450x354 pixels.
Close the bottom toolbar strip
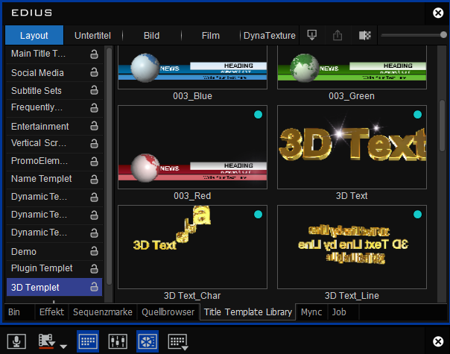click(438, 341)
